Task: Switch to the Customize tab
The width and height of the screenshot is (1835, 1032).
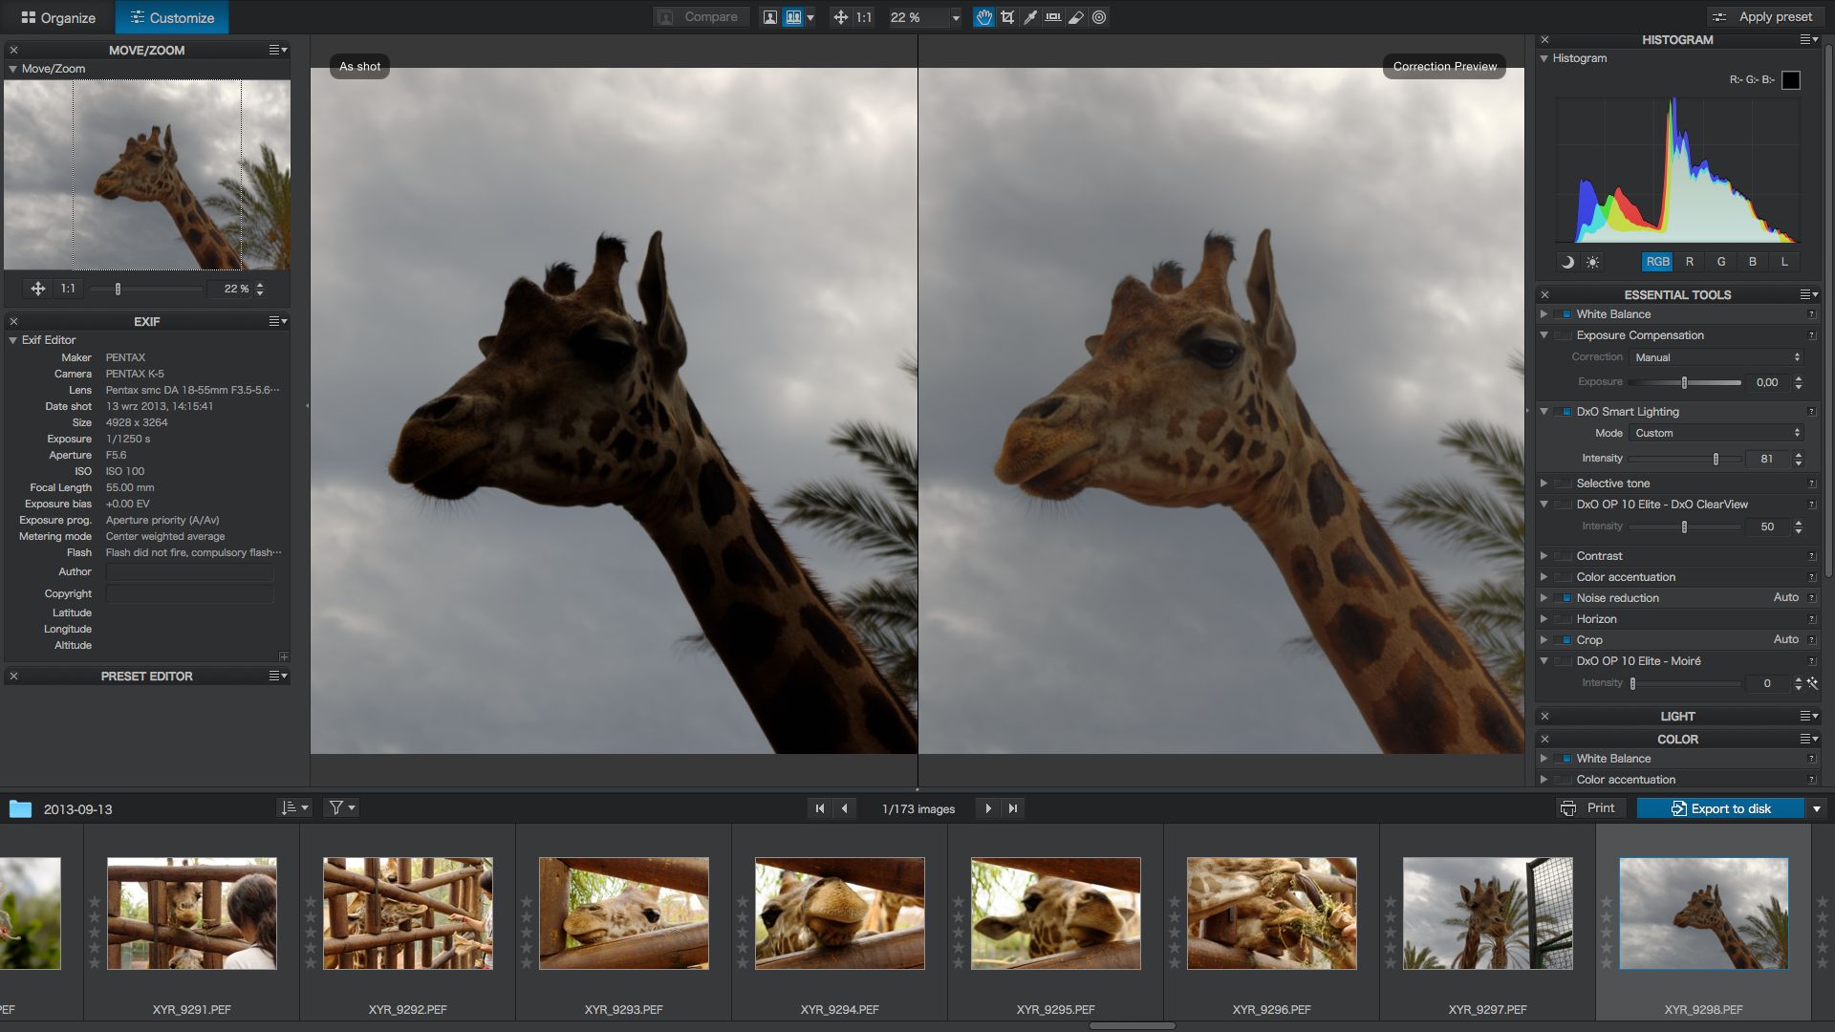Action: [172, 17]
